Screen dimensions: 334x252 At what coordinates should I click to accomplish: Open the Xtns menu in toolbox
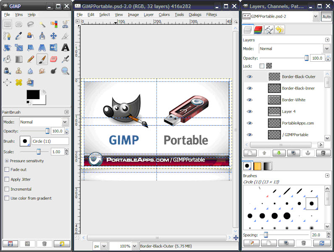tap(19, 15)
